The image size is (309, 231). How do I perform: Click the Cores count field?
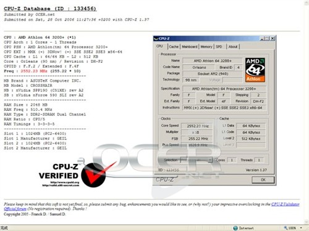click(x=232, y=160)
